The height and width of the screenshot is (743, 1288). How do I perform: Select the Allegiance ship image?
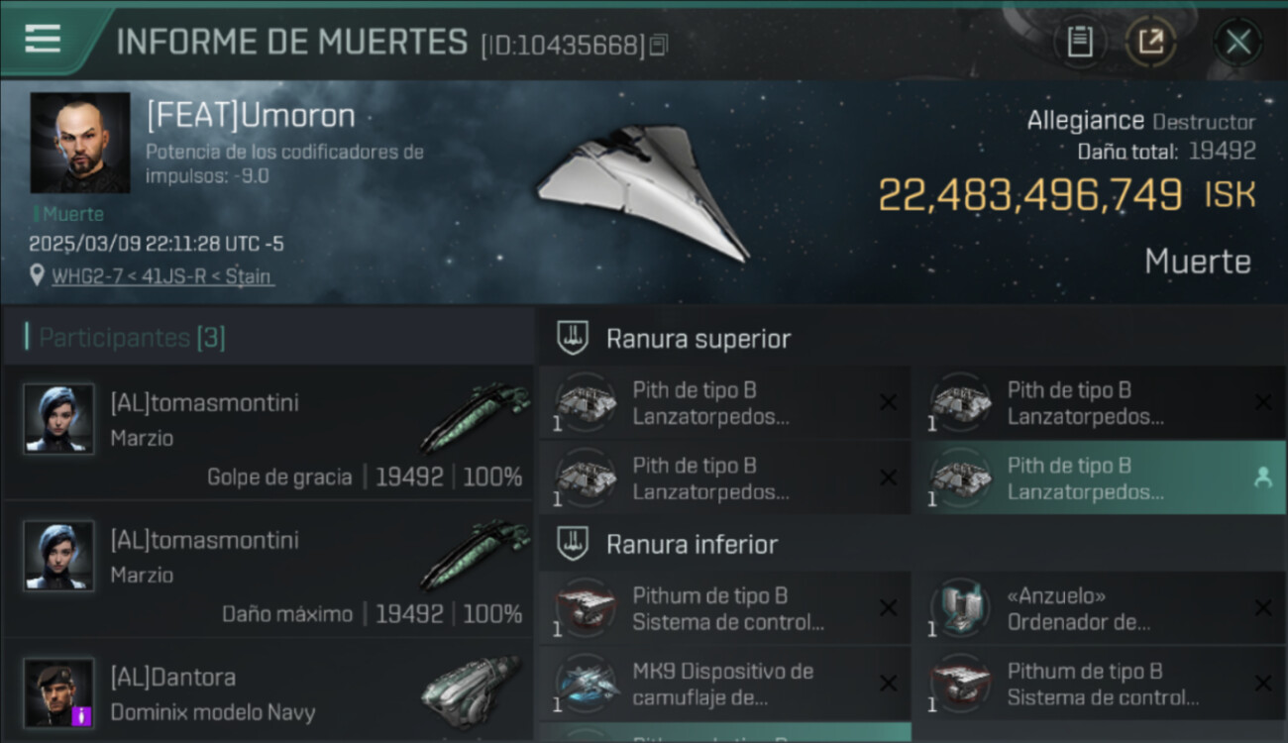tap(642, 190)
